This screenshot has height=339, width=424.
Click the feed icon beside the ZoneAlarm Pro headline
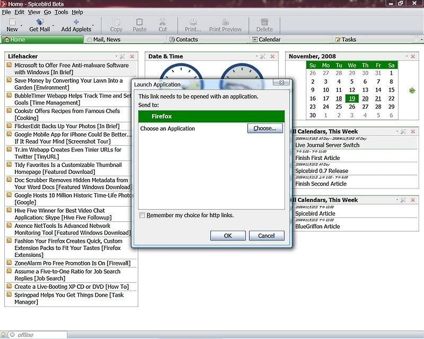tap(9, 263)
